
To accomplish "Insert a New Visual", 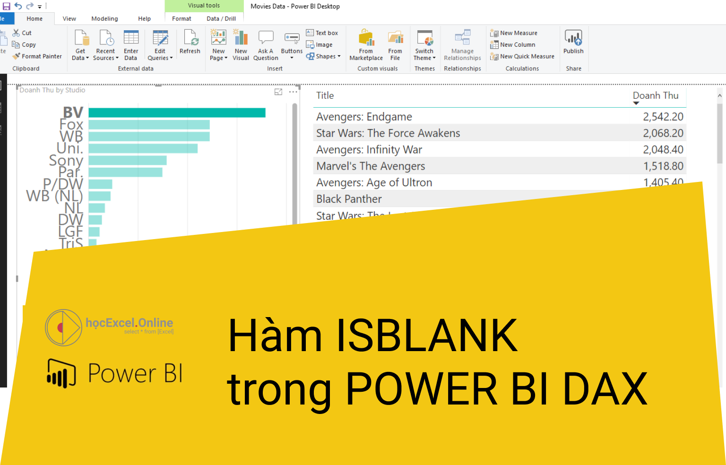I will pyautogui.click(x=241, y=45).
